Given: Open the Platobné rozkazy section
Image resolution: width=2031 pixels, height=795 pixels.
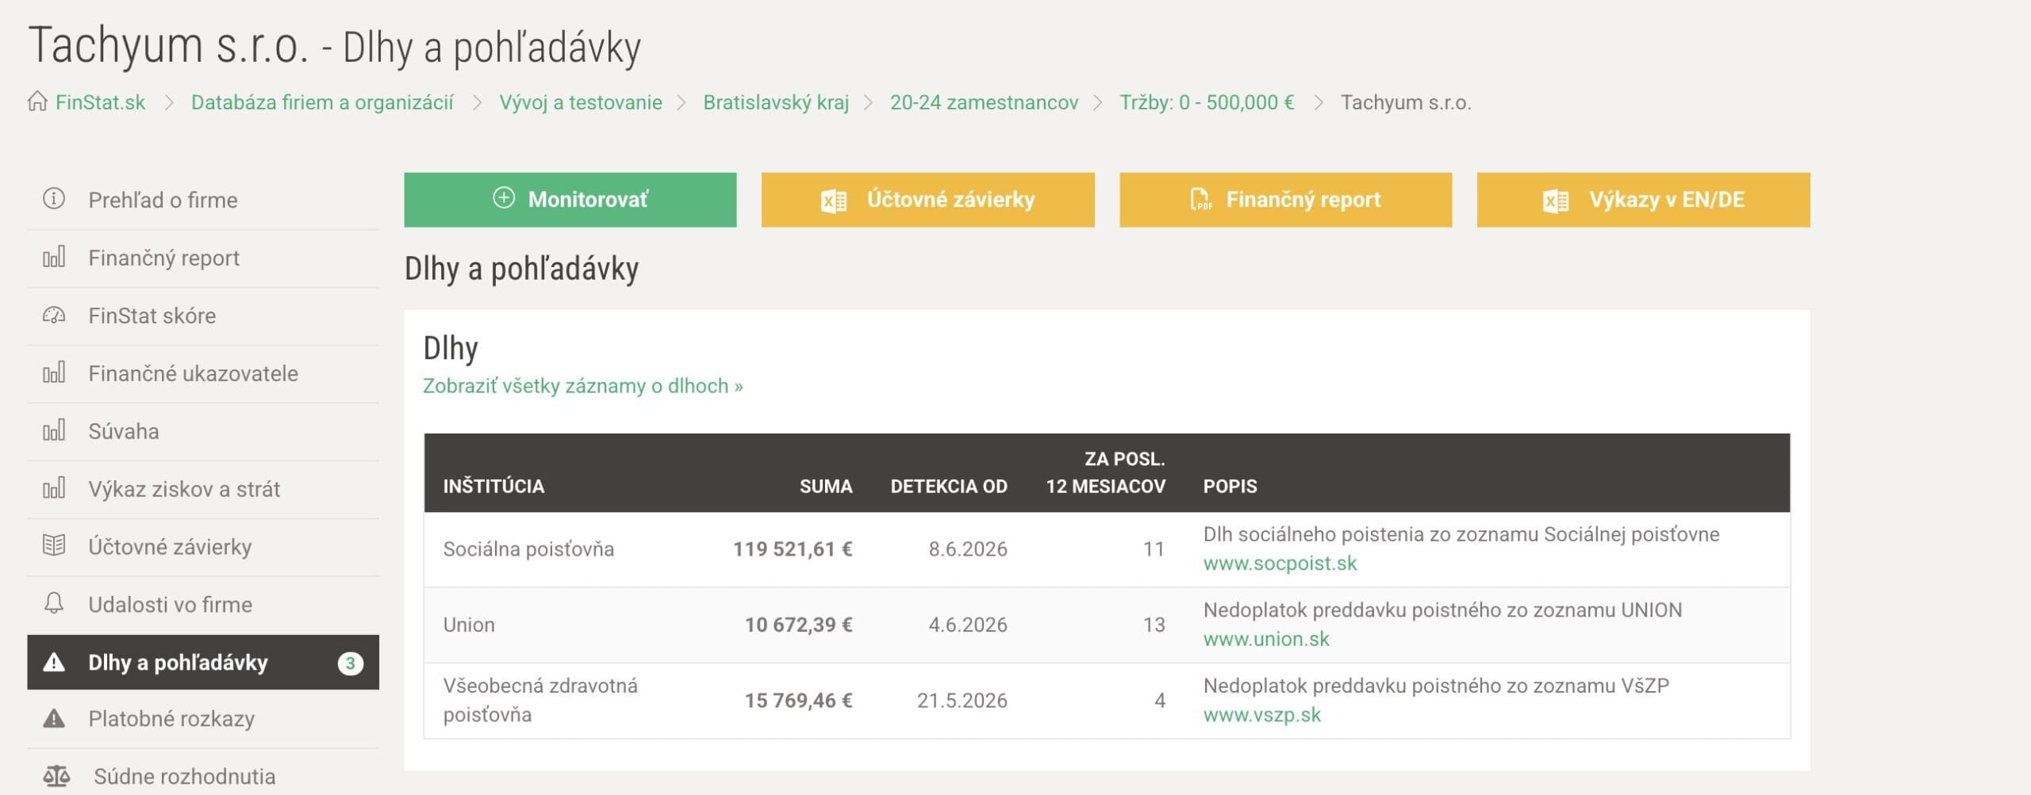Looking at the screenshot, I should click(x=203, y=719).
